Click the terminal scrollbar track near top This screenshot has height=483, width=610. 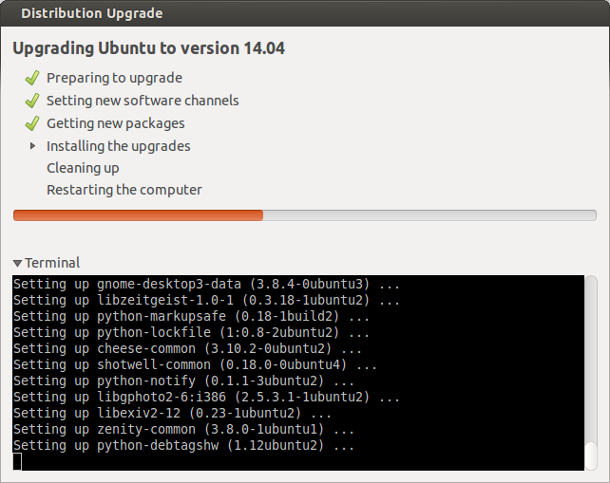(x=591, y=295)
